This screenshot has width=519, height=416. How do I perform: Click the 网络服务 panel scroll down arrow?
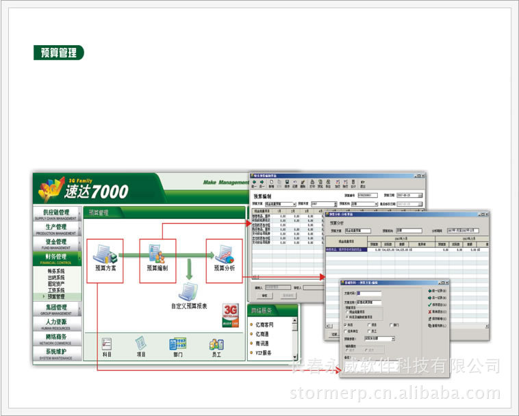pos(294,357)
